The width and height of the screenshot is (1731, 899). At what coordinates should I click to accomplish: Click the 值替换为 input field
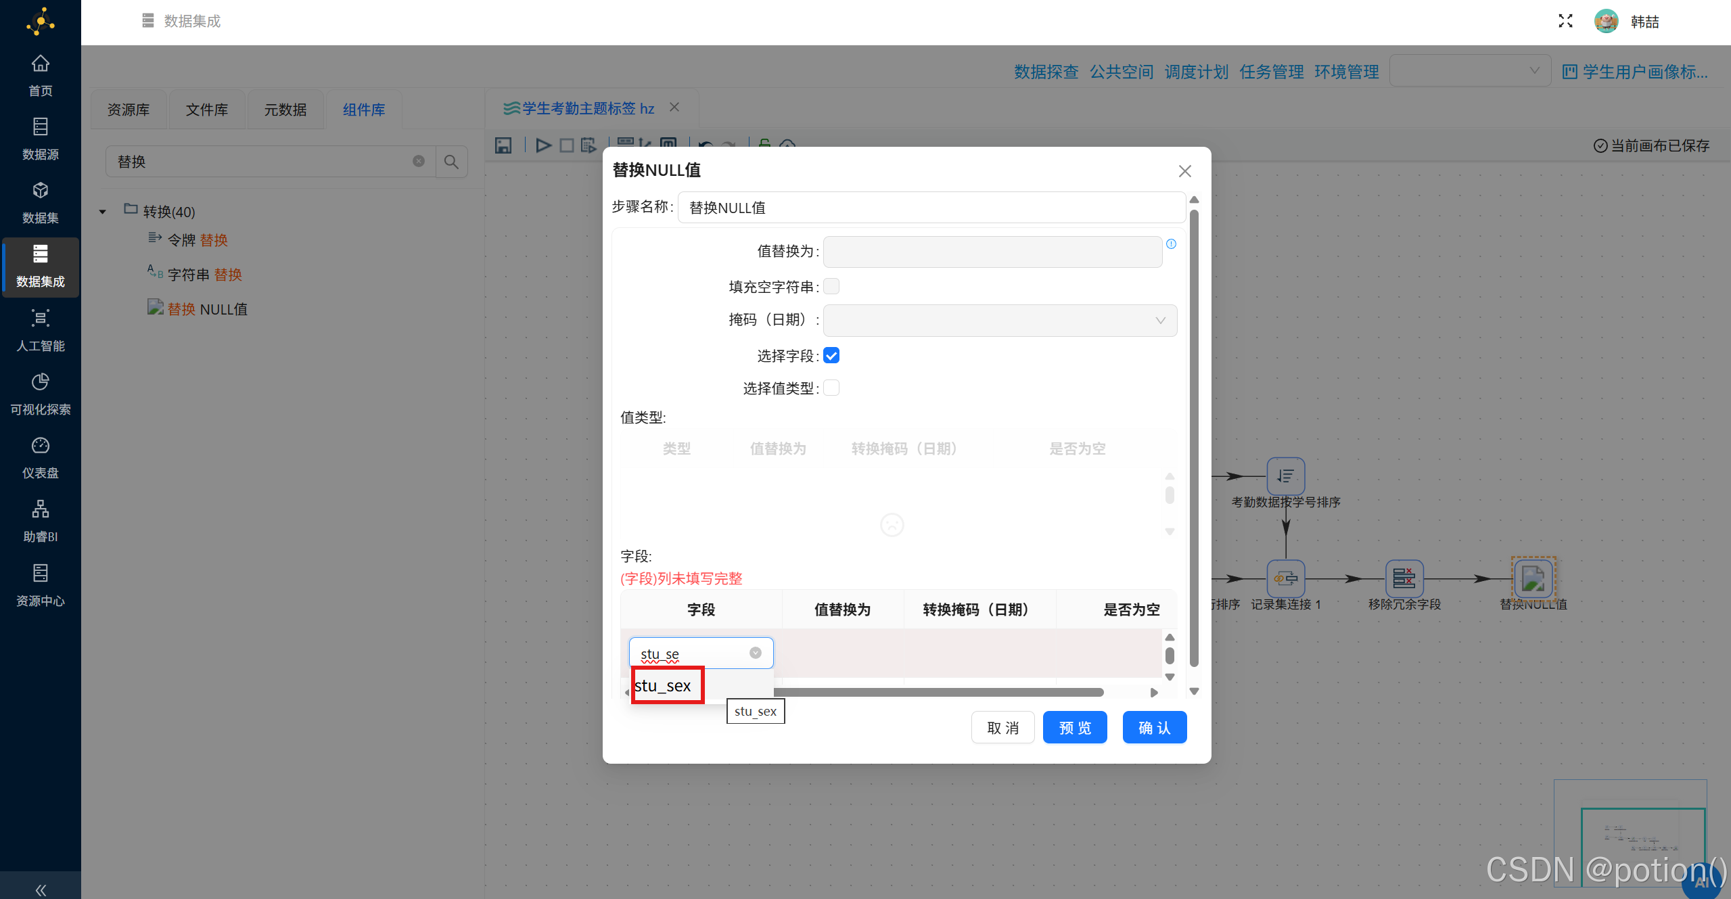click(x=992, y=252)
